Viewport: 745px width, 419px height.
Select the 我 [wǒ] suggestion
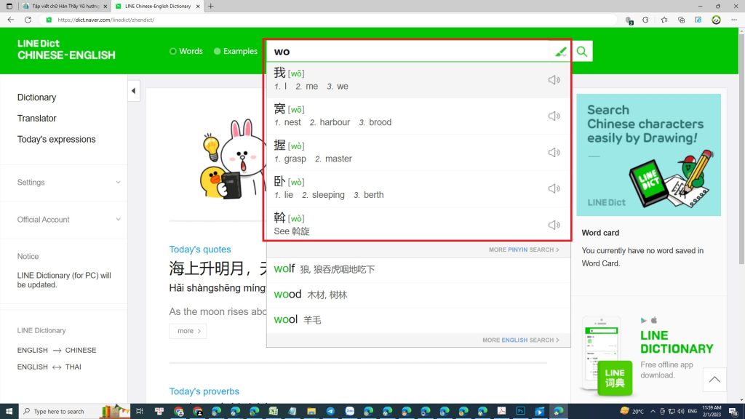pyautogui.click(x=418, y=80)
